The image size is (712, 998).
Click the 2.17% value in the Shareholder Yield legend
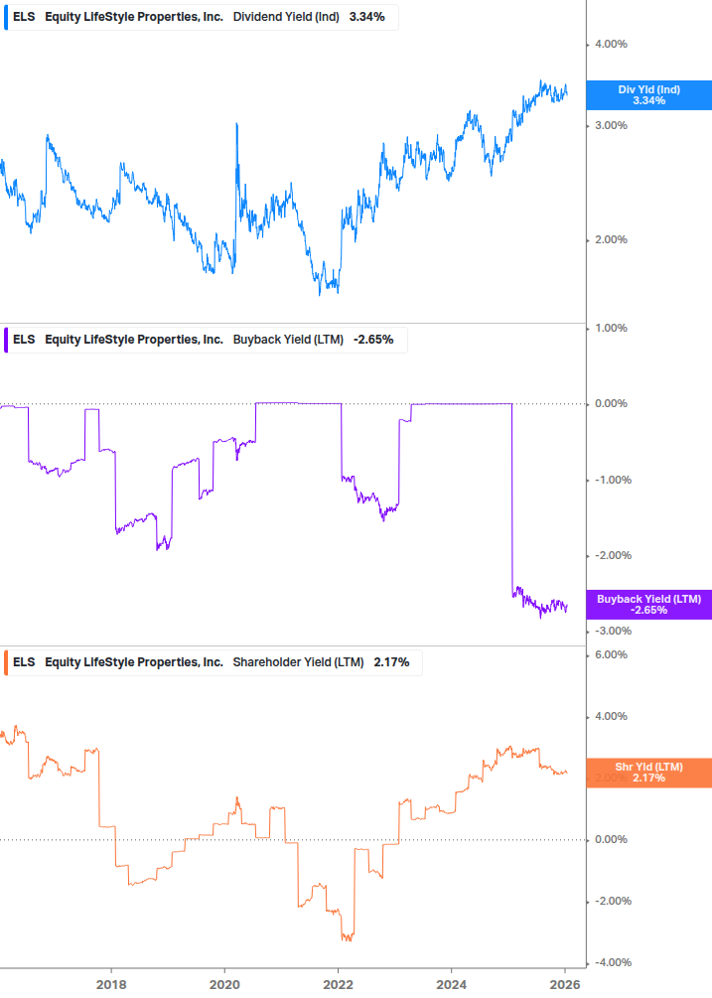[391, 662]
